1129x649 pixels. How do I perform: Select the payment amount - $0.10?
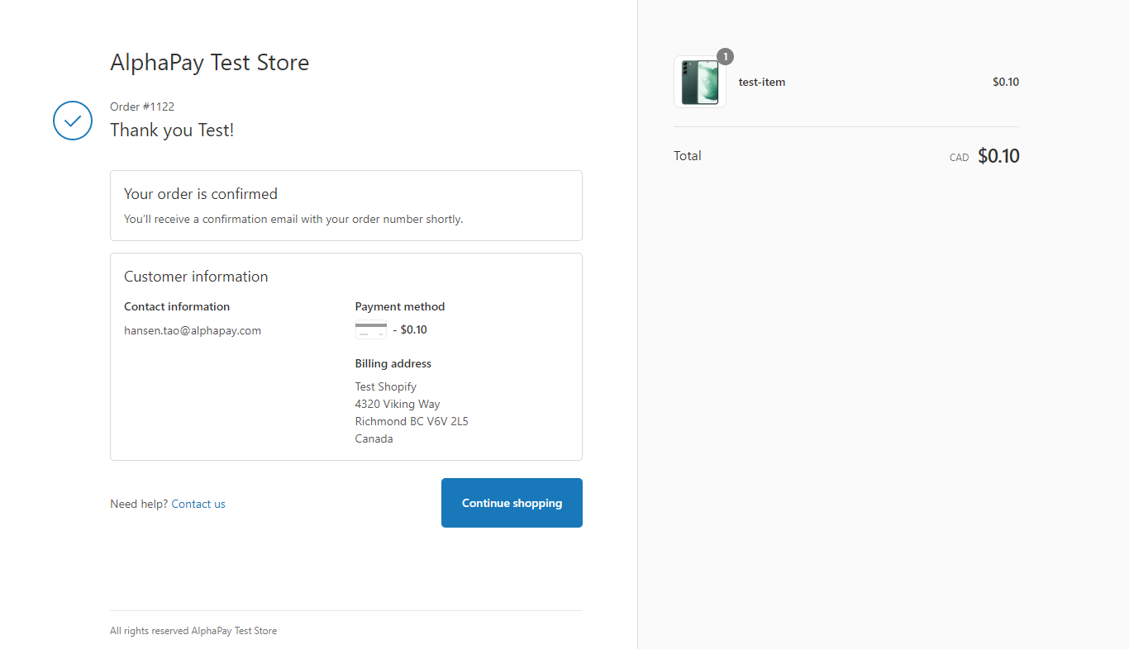[410, 329]
